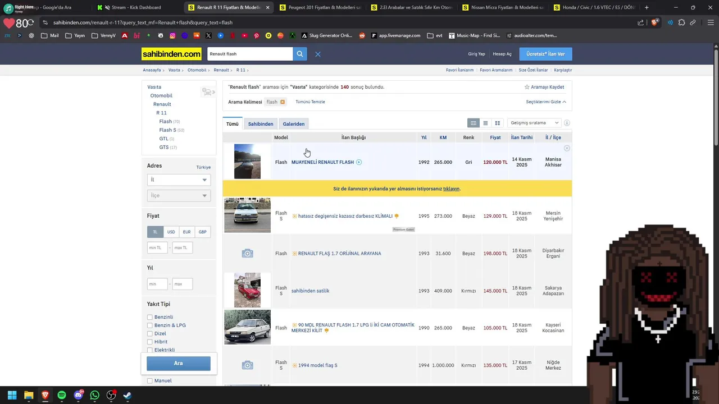Viewport: 719px width, 404px height.
Task: Sort listings by KM column header
Action: [443, 137]
